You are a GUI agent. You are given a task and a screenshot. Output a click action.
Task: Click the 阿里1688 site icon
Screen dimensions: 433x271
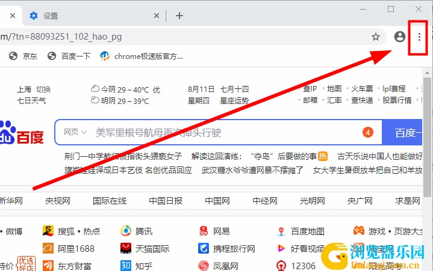[x=48, y=248]
